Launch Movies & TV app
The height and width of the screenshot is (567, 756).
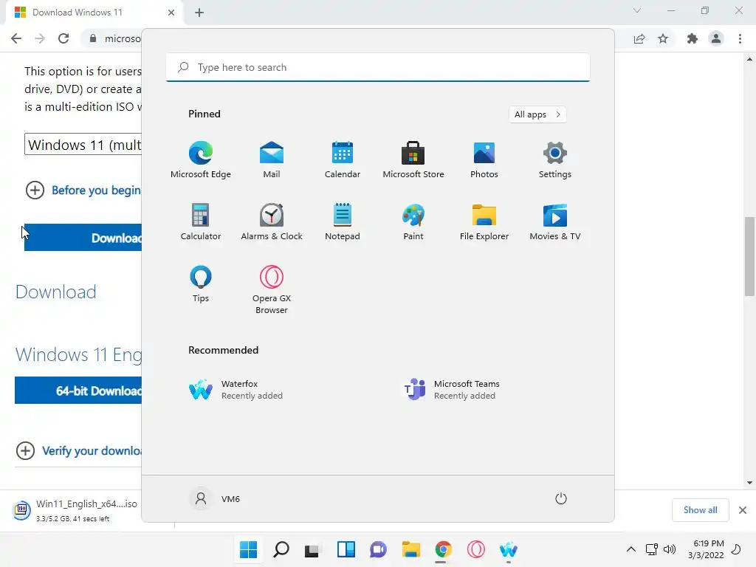click(555, 221)
